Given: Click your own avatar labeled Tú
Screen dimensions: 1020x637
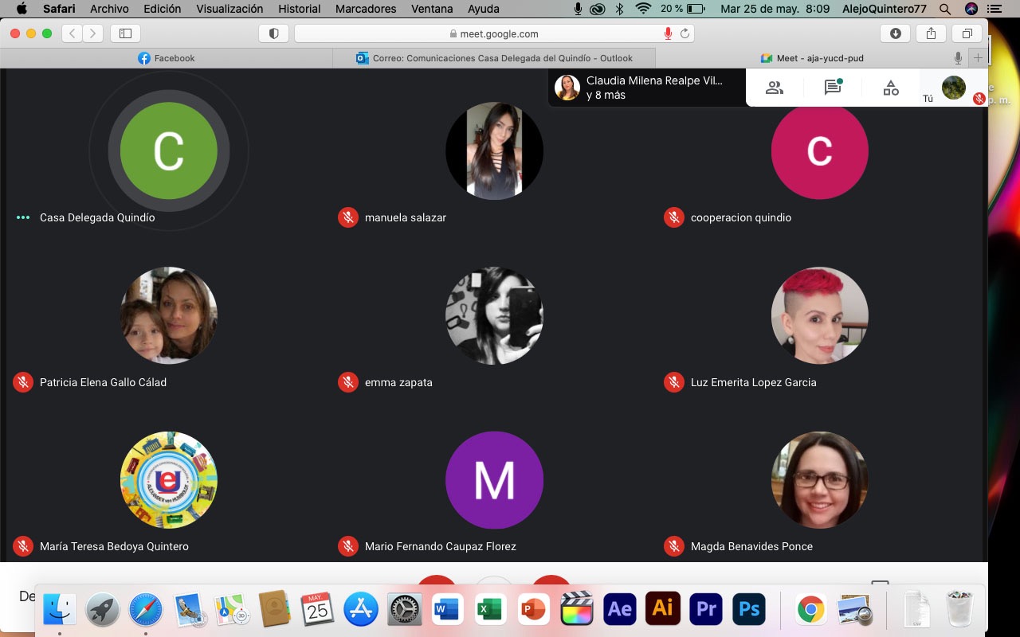Looking at the screenshot, I should pyautogui.click(x=954, y=88).
